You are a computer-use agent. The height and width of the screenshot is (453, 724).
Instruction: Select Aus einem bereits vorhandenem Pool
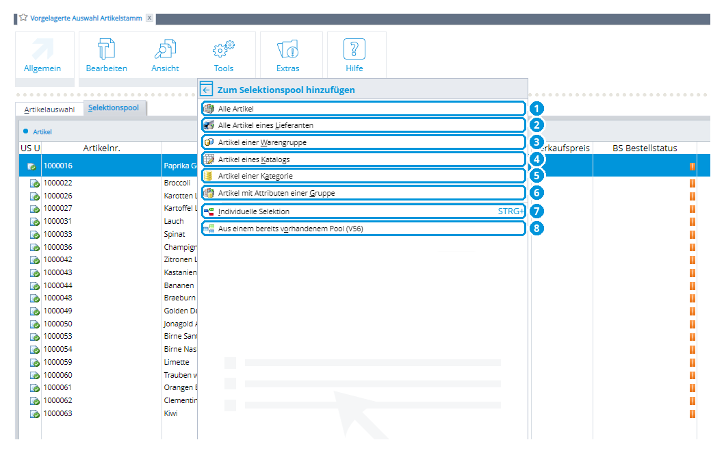pyautogui.click(x=363, y=229)
